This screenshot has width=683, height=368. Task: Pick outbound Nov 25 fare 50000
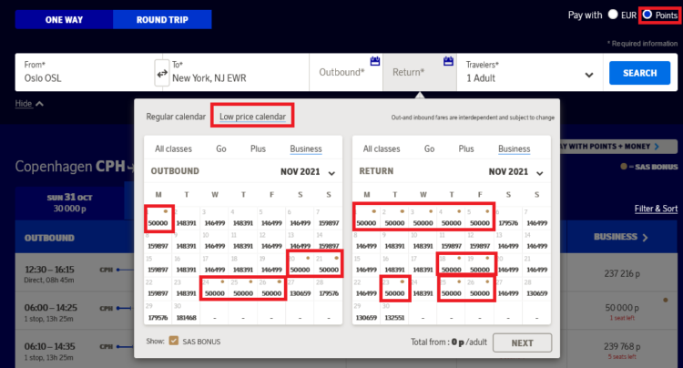pos(243,289)
